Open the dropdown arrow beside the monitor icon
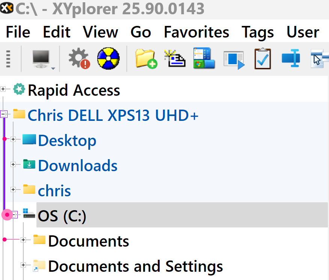329x280 pixels. click(x=53, y=68)
